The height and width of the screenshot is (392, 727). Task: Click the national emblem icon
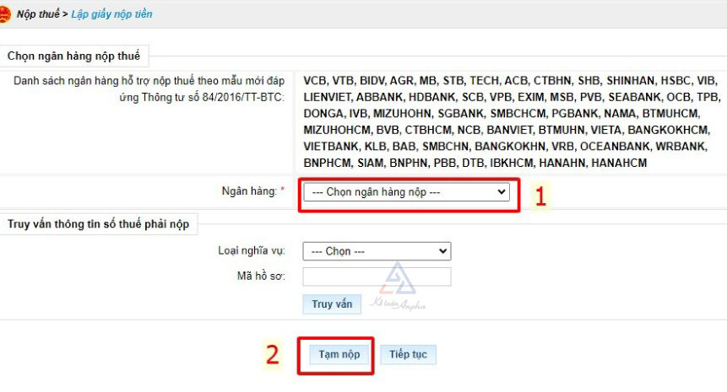(4, 14)
